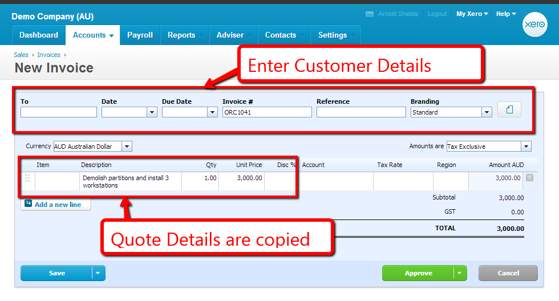The height and width of the screenshot is (301, 559).
Task: Follow the Invoices breadcrumb link
Action: click(x=49, y=55)
